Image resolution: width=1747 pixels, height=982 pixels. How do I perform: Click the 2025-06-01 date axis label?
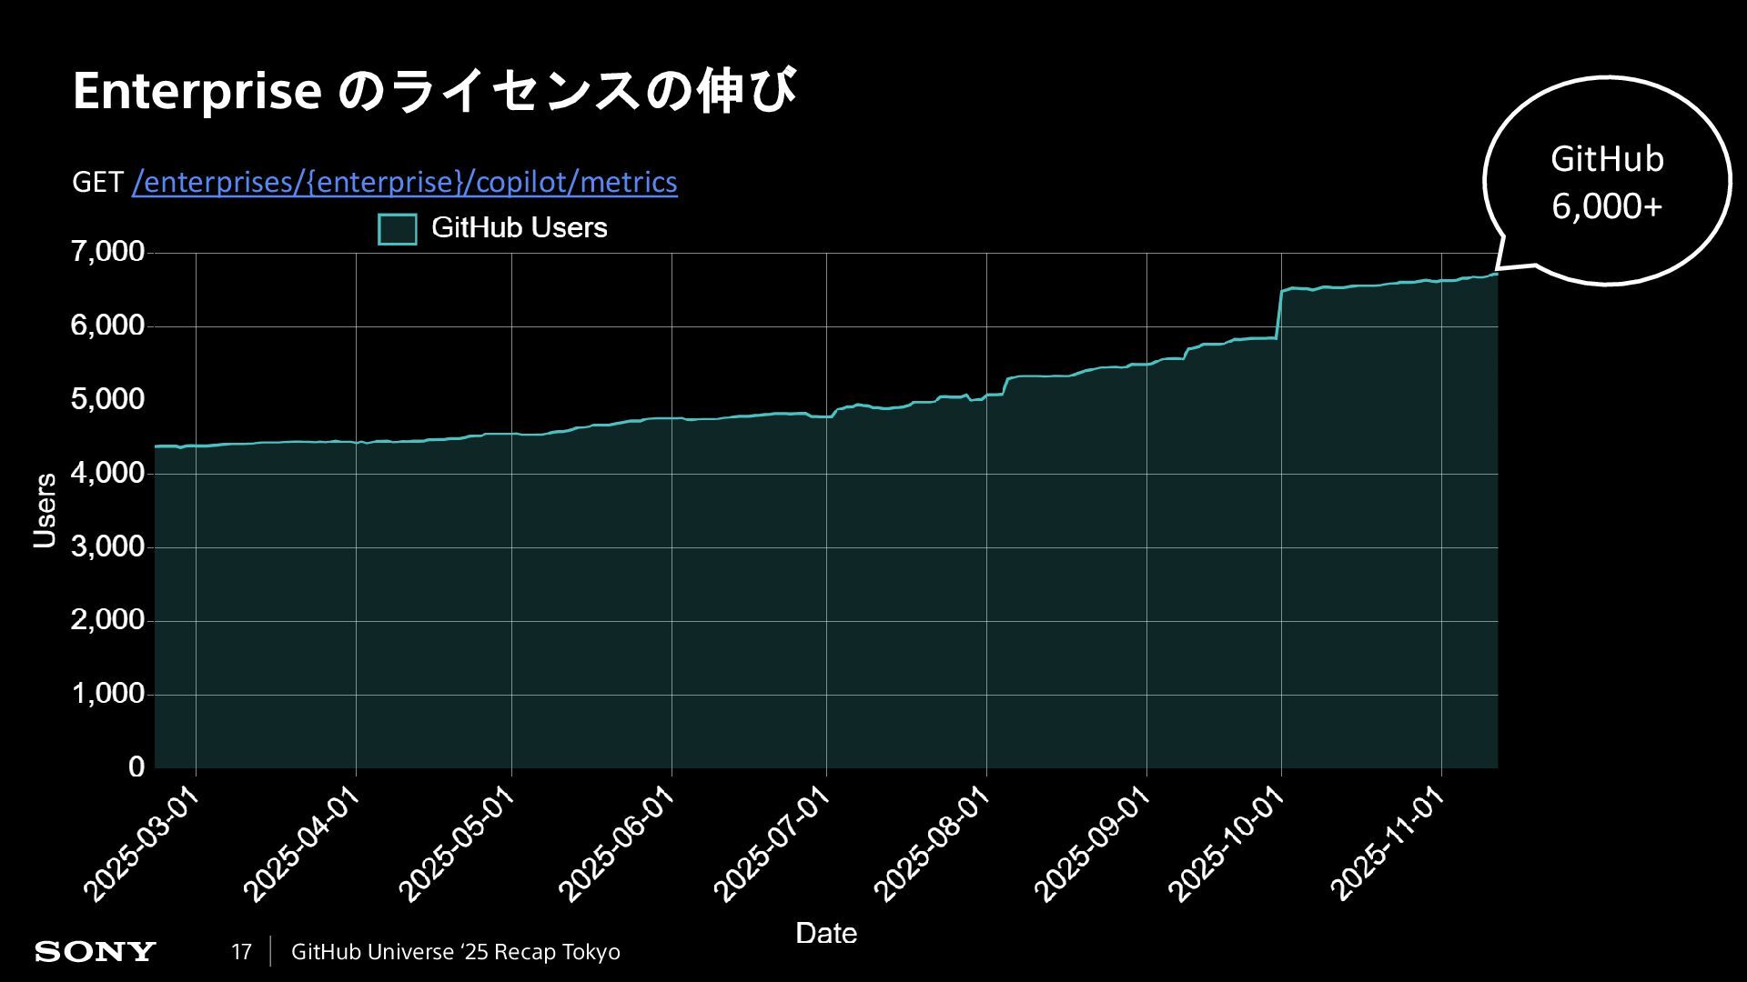(618, 846)
